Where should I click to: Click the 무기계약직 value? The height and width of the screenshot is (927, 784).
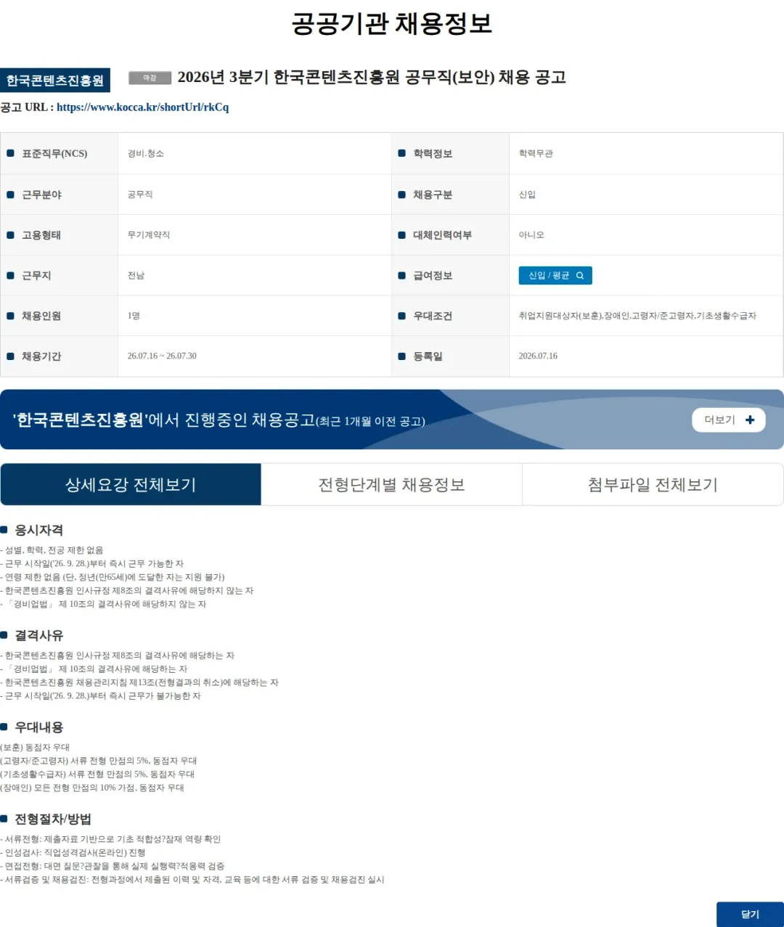[149, 235]
